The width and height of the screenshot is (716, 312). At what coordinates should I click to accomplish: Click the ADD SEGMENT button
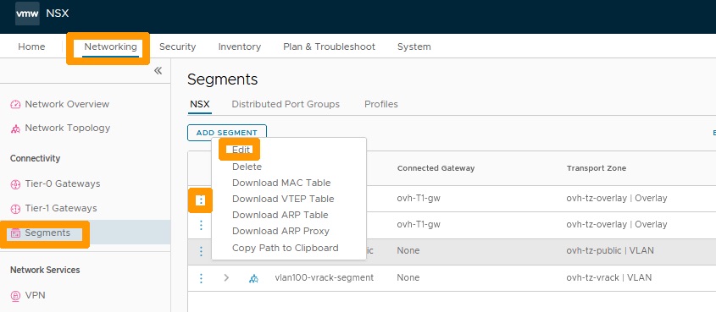tap(227, 133)
